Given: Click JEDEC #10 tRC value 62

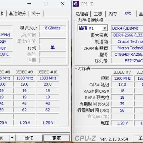Looking at the screenshot, I should [48, 110].
